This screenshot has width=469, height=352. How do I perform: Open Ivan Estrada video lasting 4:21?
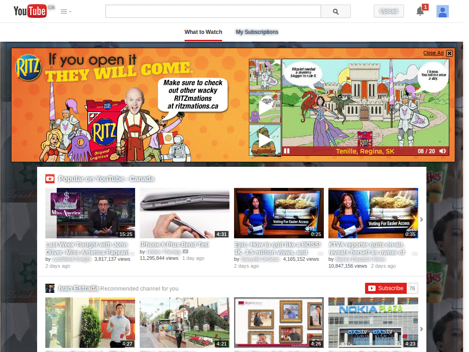[x=185, y=323]
